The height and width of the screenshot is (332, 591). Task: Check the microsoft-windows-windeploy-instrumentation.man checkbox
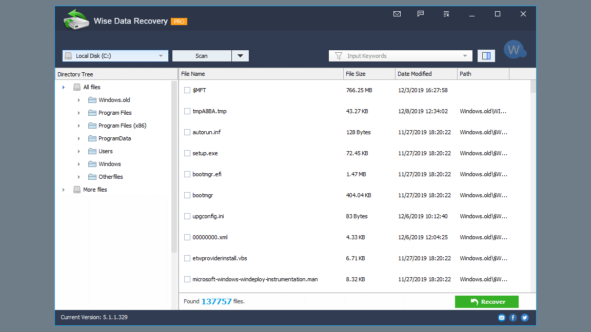point(187,279)
